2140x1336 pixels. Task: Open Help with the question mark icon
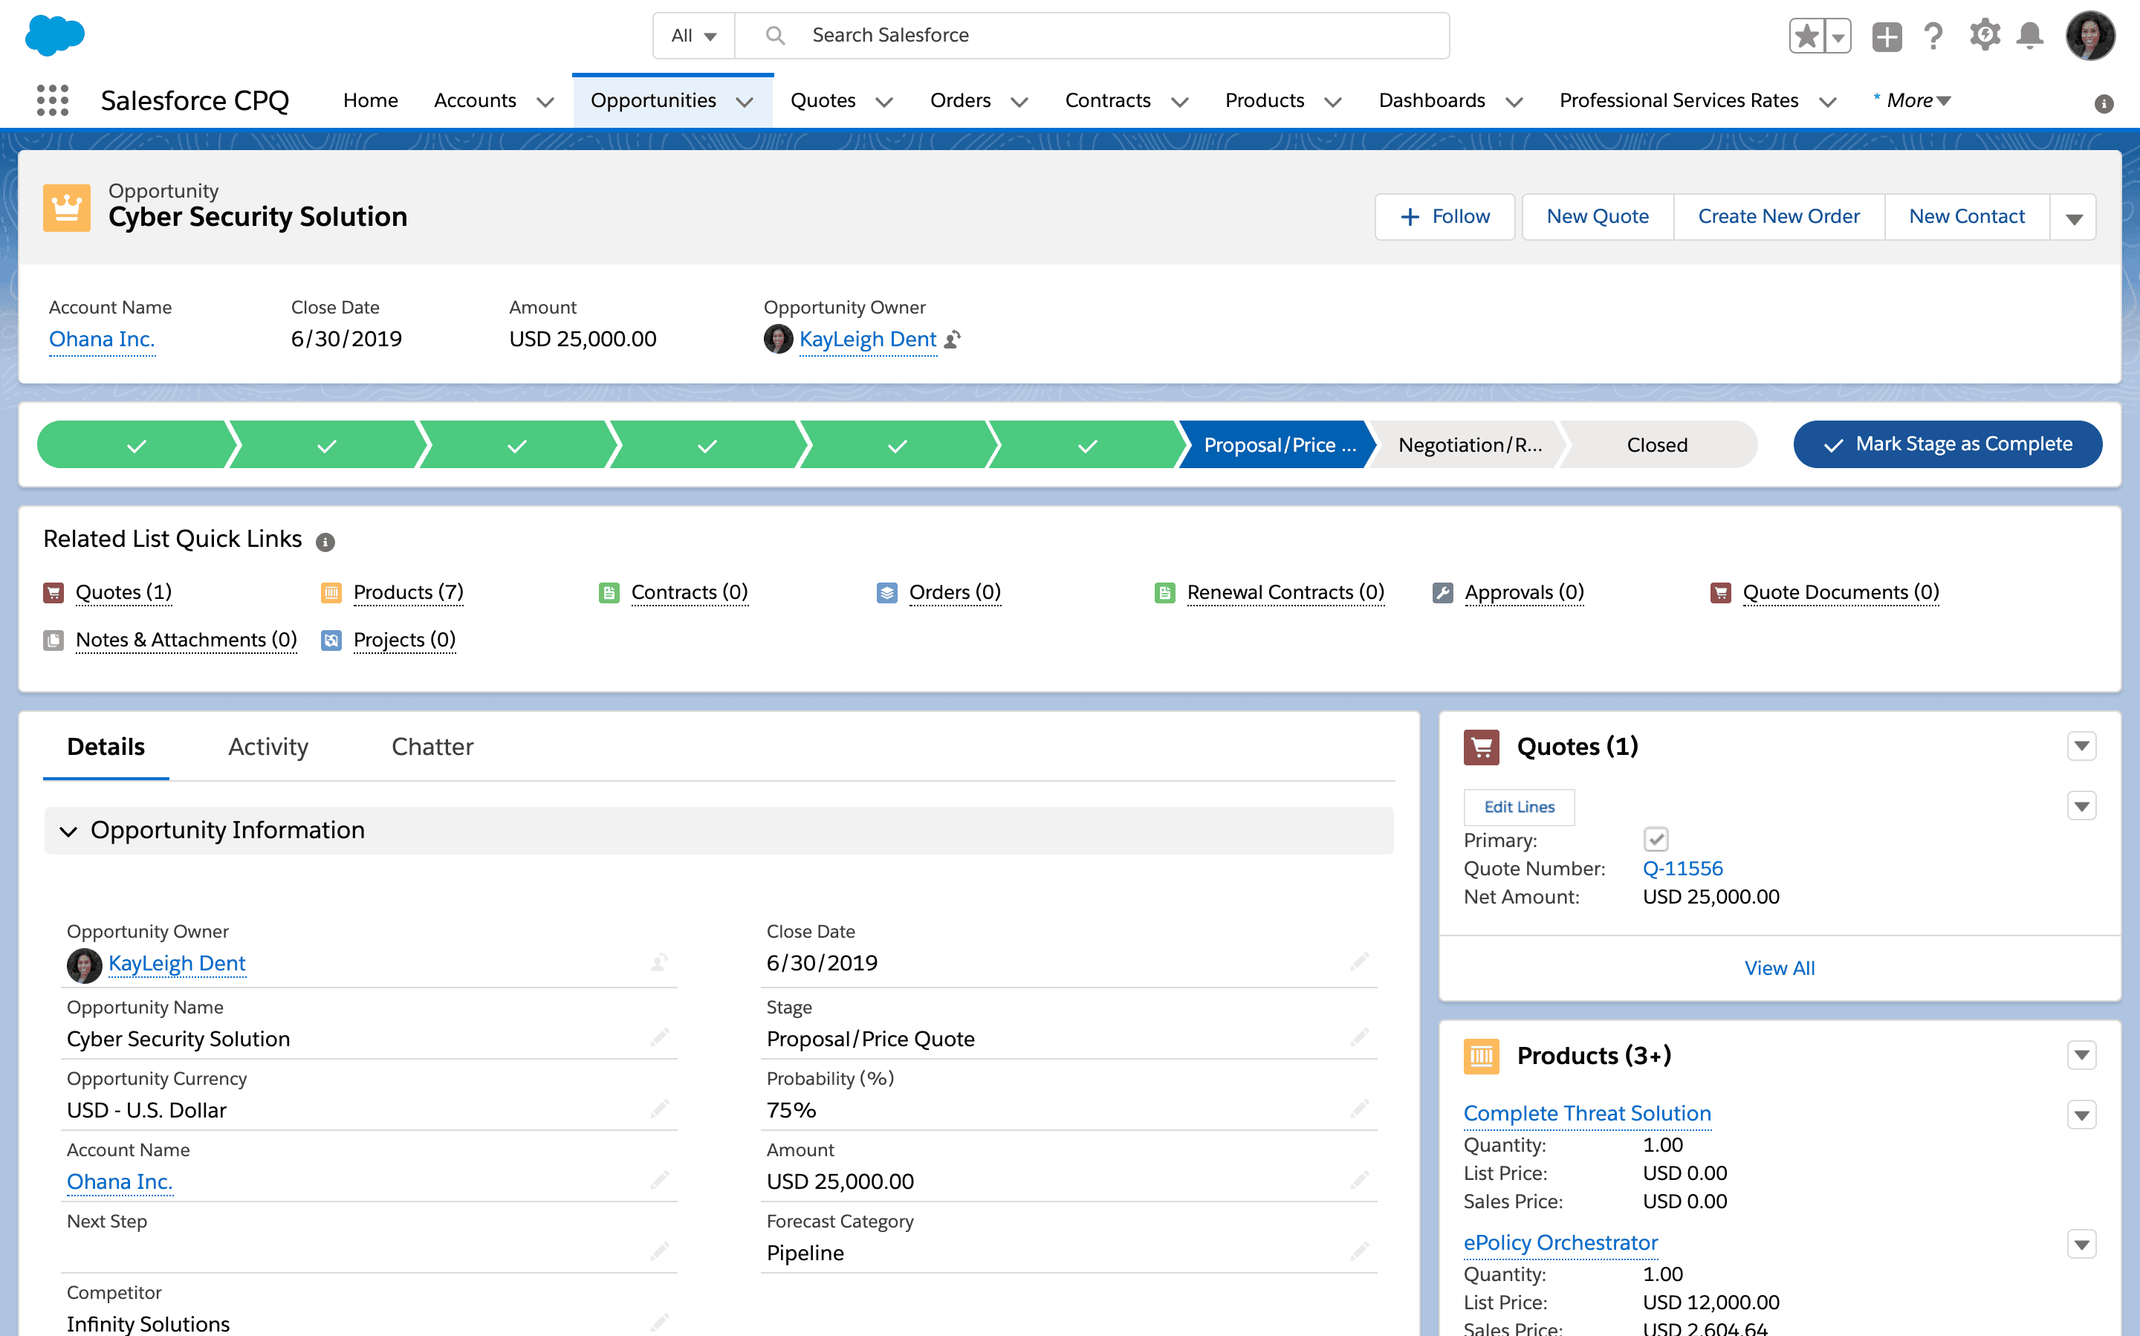tap(1934, 36)
